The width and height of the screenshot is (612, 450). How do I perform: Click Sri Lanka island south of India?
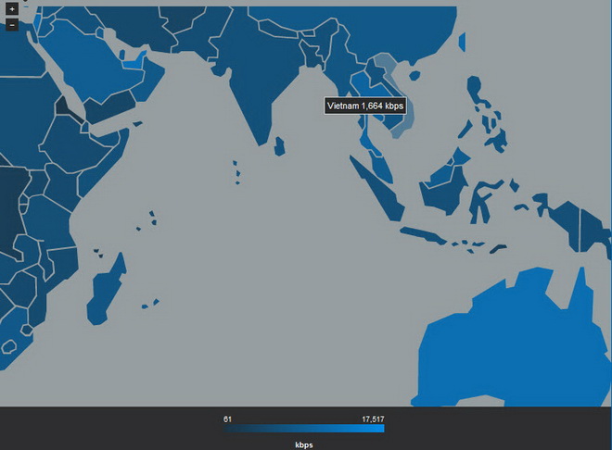(x=279, y=145)
